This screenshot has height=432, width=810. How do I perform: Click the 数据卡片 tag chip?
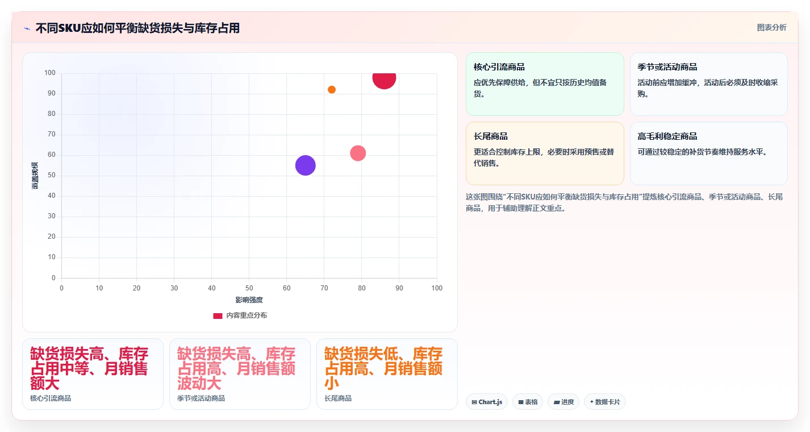(605, 402)
